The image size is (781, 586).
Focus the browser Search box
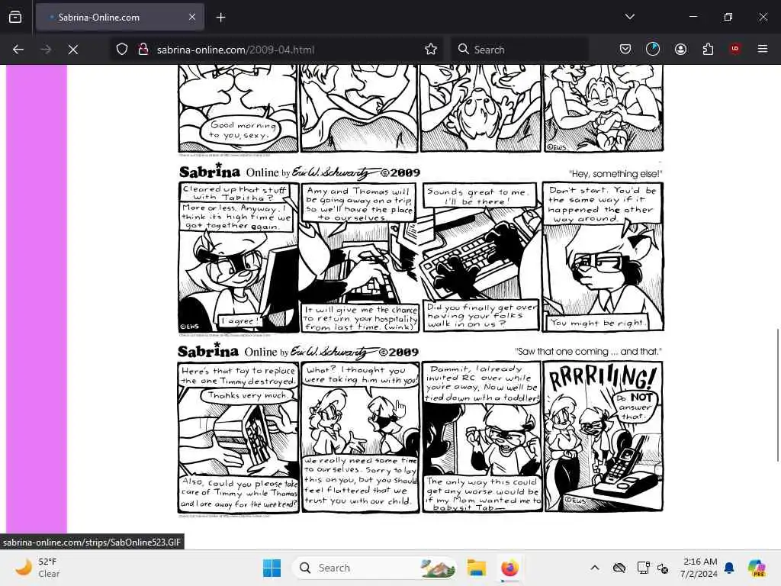(519, 50)
